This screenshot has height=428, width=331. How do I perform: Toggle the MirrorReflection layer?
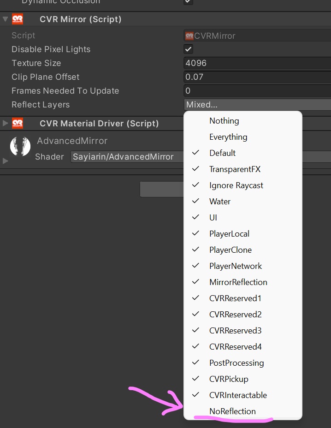pyautogui.click(x=243, y=282)
